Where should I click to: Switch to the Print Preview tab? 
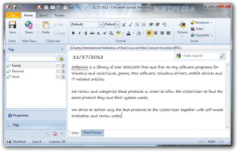[x=92, y=133]
